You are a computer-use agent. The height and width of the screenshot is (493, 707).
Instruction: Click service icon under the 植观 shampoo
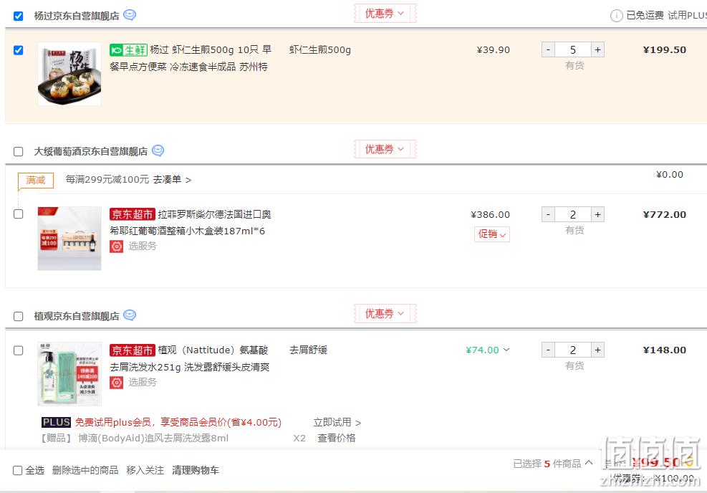116,383
